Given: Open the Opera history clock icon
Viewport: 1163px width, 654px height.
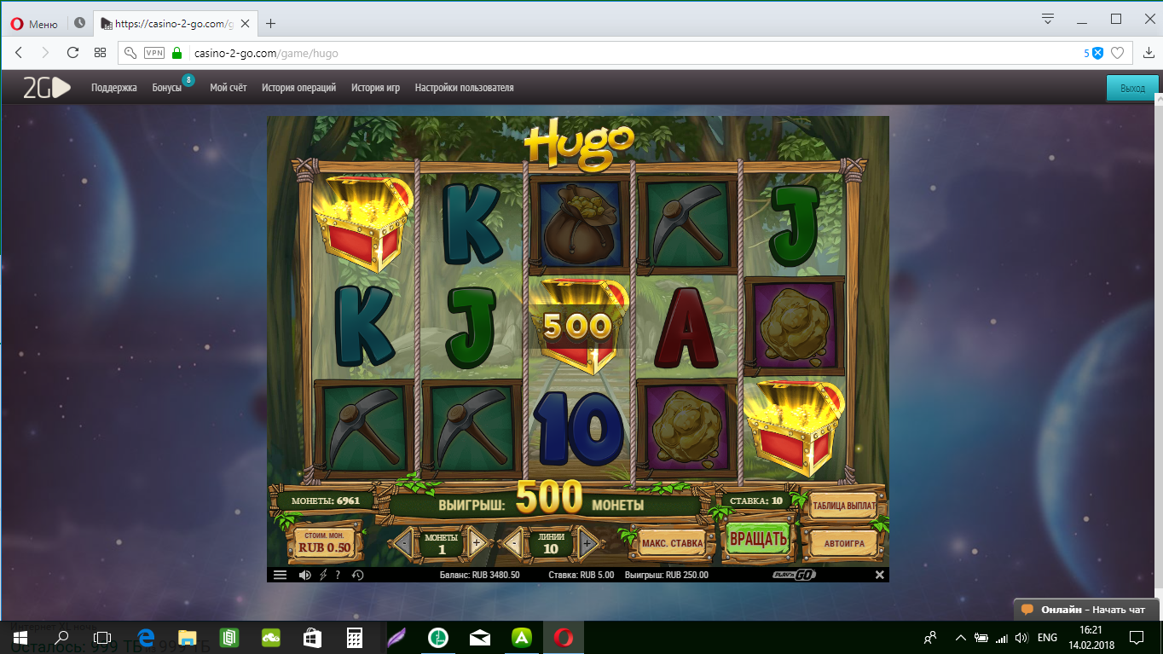Looking at the screenshot, I should click(79, 23).
